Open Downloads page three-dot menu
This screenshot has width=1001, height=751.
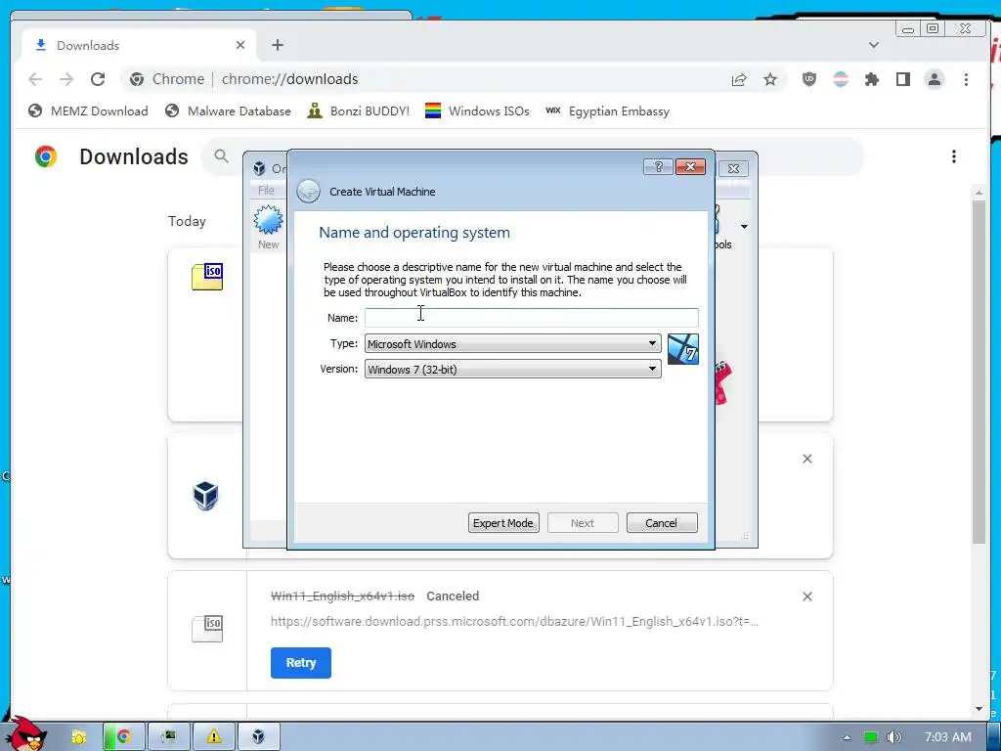point(954,156)
